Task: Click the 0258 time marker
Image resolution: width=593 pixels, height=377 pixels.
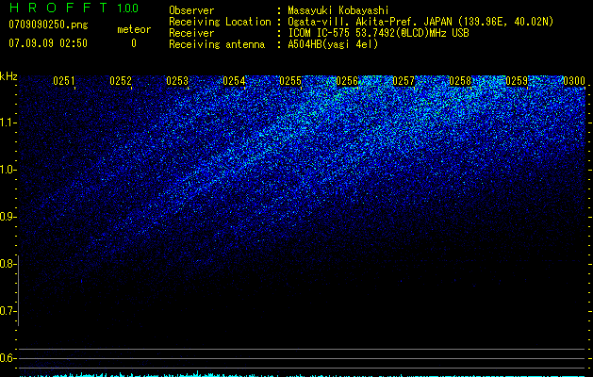Action: 460,81
